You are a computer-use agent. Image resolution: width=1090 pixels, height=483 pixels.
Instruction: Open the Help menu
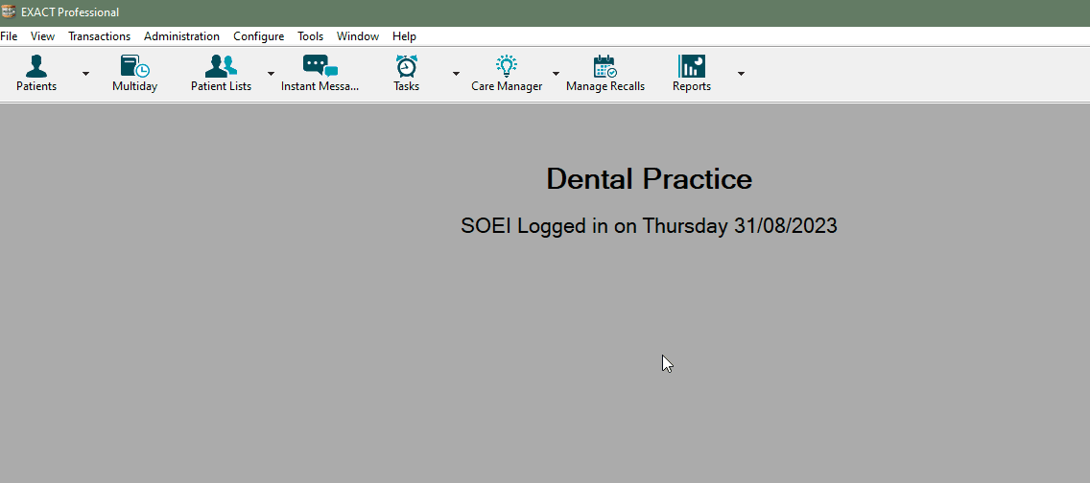click(405, 36)
